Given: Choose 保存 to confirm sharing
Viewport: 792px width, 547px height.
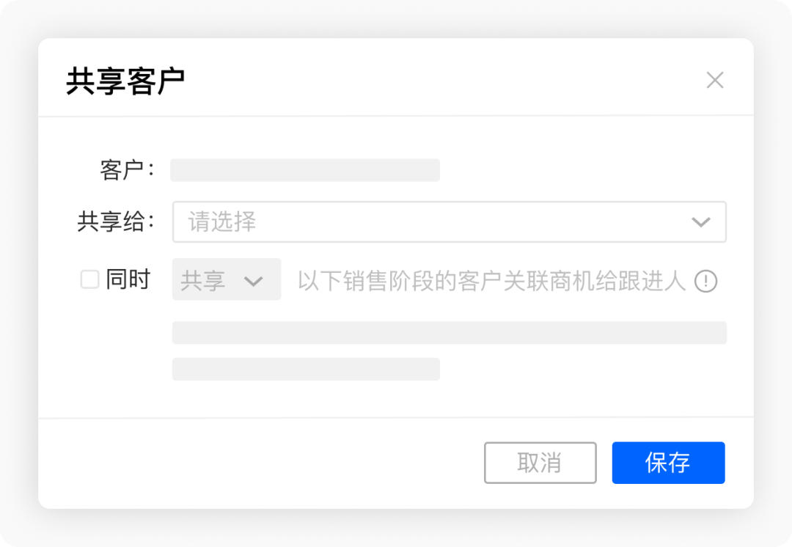Looking at the screenshot, I should click(668, 463).
